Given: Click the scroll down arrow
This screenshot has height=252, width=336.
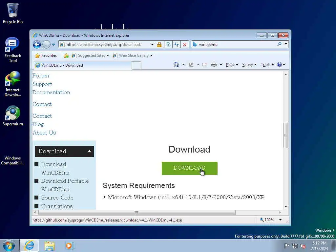Looking at the screenshot, I should coord(286,207).
